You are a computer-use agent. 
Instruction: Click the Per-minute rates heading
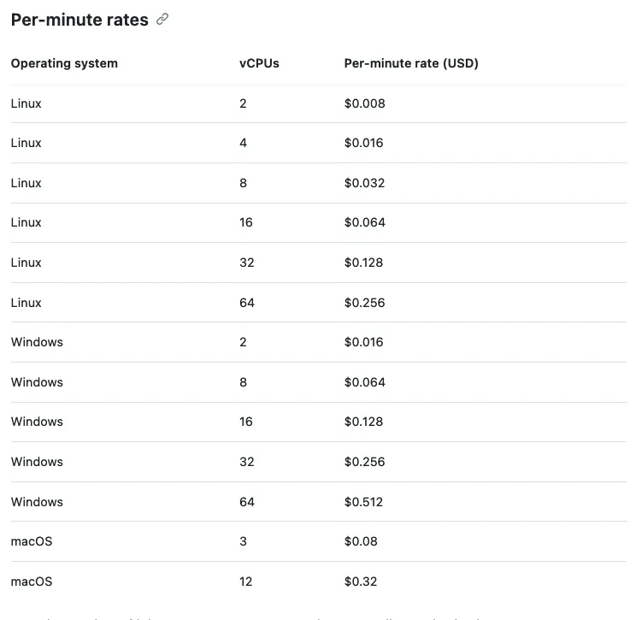tap(79, 20)
